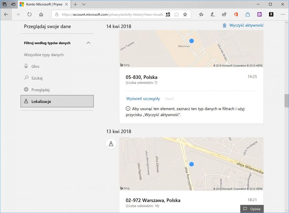289x213 pixels.
Task: Refresh the current page
Action: (29, 14)
